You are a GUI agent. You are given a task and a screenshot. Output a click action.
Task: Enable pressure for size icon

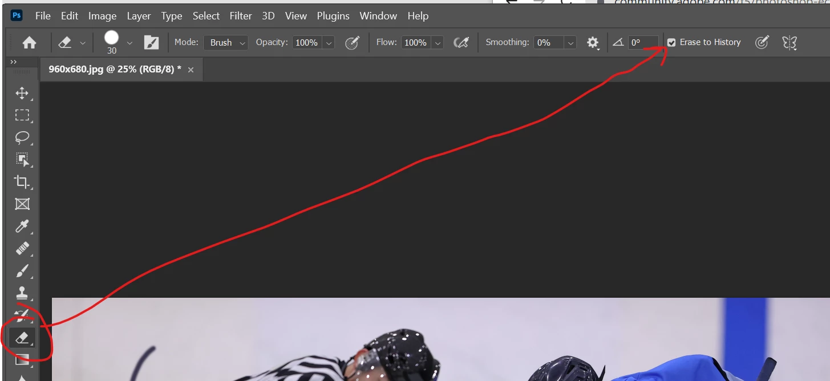click(x=762, y=42)
